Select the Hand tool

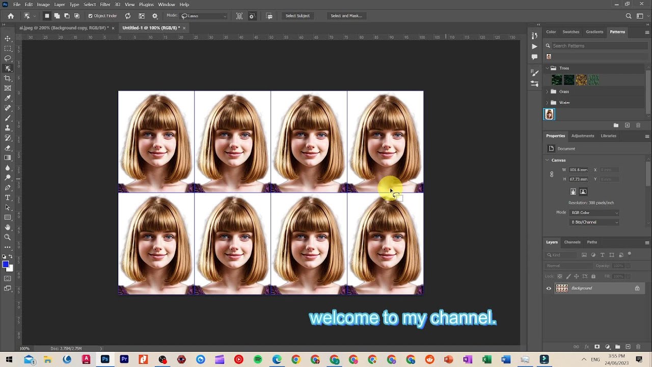tap(8, 227)
